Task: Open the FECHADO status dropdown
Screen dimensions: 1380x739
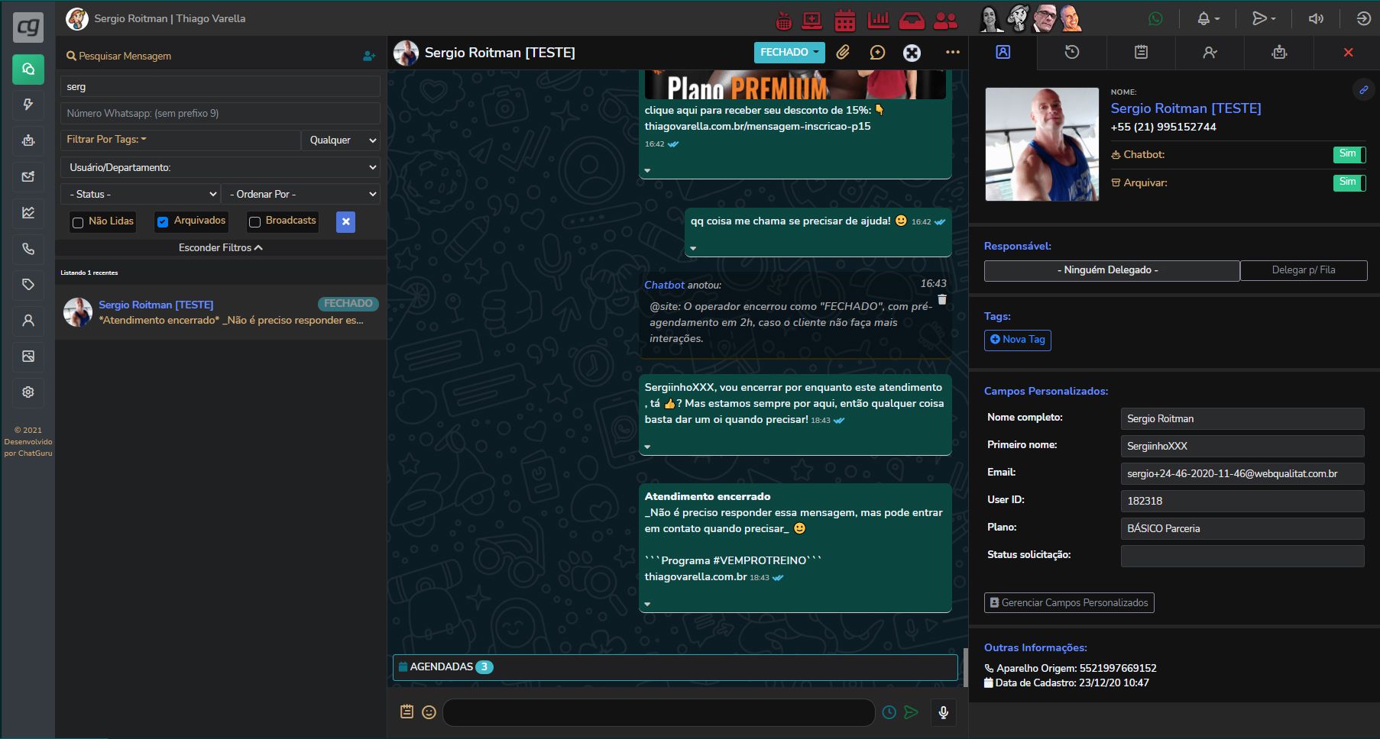Action: (x=789, y=53)
